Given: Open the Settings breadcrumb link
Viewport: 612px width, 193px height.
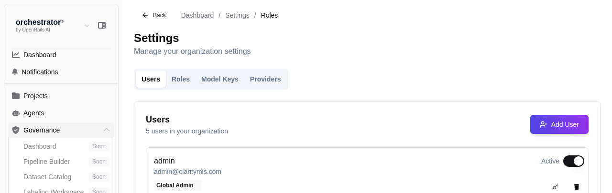Looking at the screenshot, I should coord(237,15).
